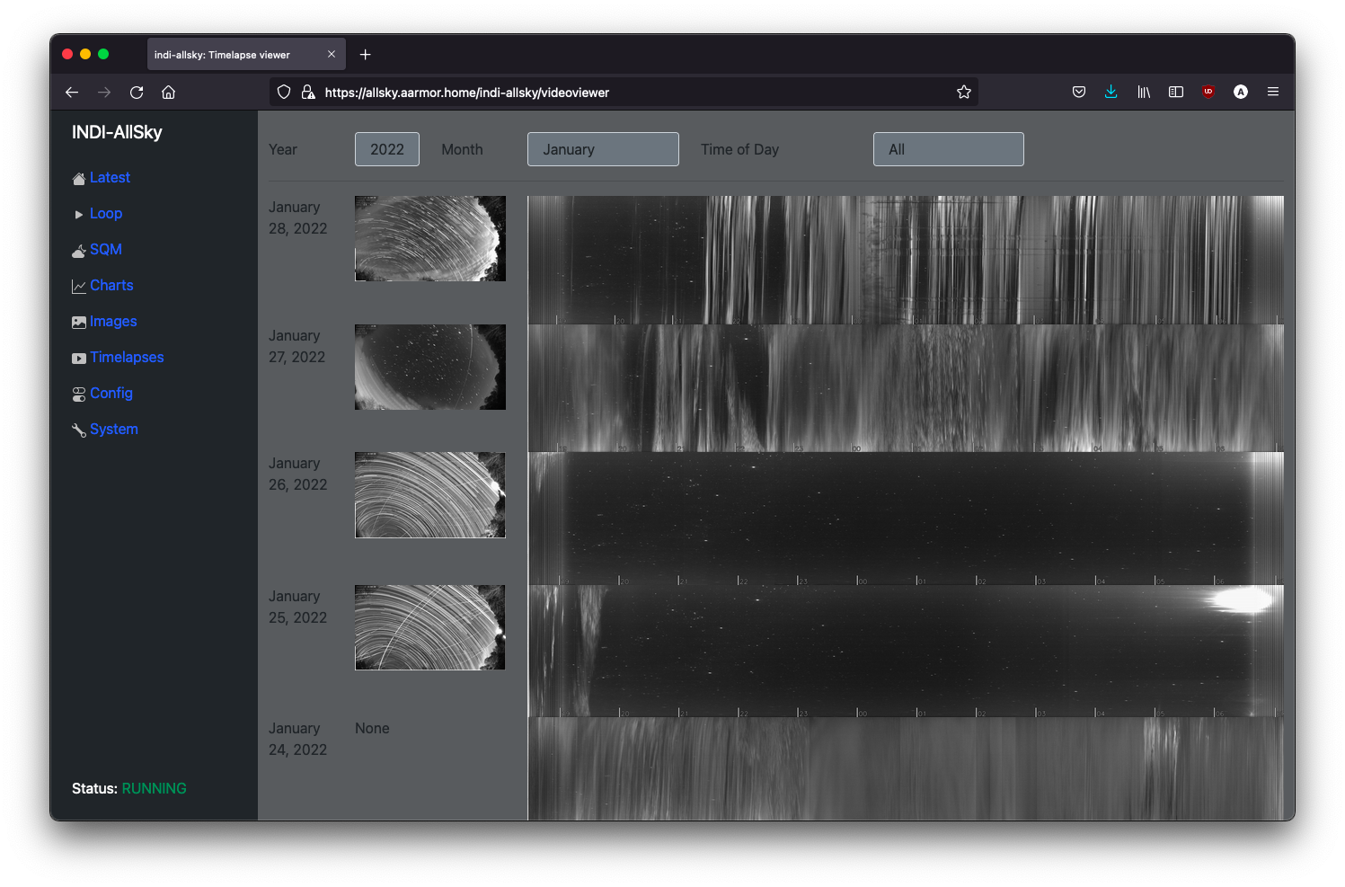Open the Year dropdown showing 2022
The image size is (1345, 887).
(387, 149)
